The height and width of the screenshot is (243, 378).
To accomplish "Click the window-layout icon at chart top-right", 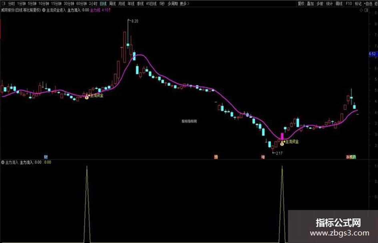I will point(366,10).
